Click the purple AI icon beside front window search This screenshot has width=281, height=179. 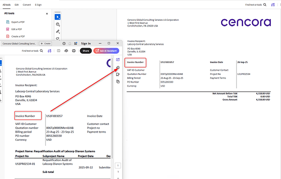click(49, 51)
